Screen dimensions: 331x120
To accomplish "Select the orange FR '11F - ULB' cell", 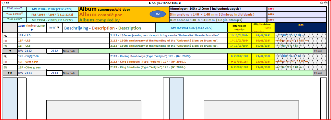I will pos(64,41).
